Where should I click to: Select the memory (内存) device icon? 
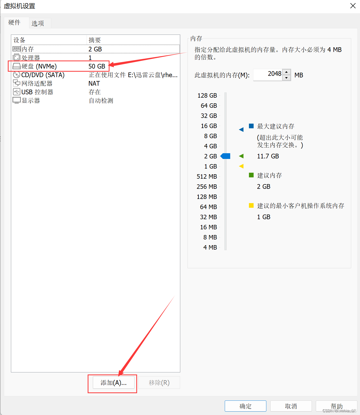pos(17,49)
